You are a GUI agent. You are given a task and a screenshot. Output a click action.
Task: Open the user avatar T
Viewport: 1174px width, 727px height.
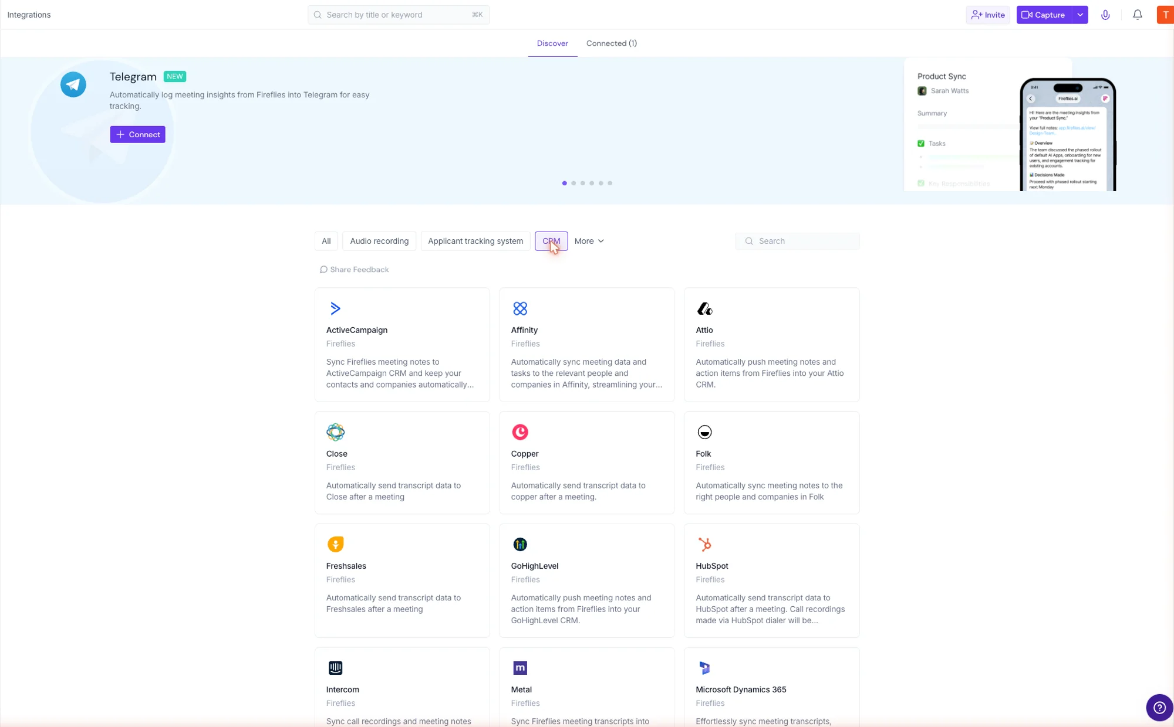pos(1165,15)
